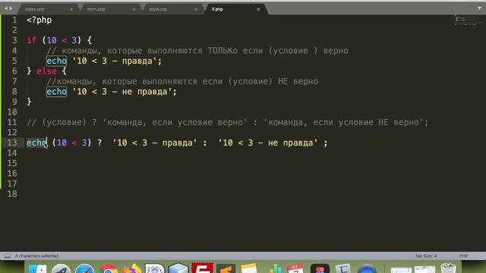Open Finder from the dock
Viewport: 486px width, 273px height.
[x=37, y=268]
